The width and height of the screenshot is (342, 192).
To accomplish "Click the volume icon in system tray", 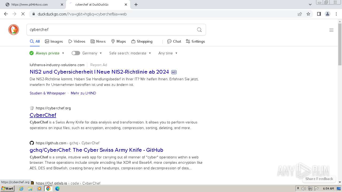I will tap(304, 189).
